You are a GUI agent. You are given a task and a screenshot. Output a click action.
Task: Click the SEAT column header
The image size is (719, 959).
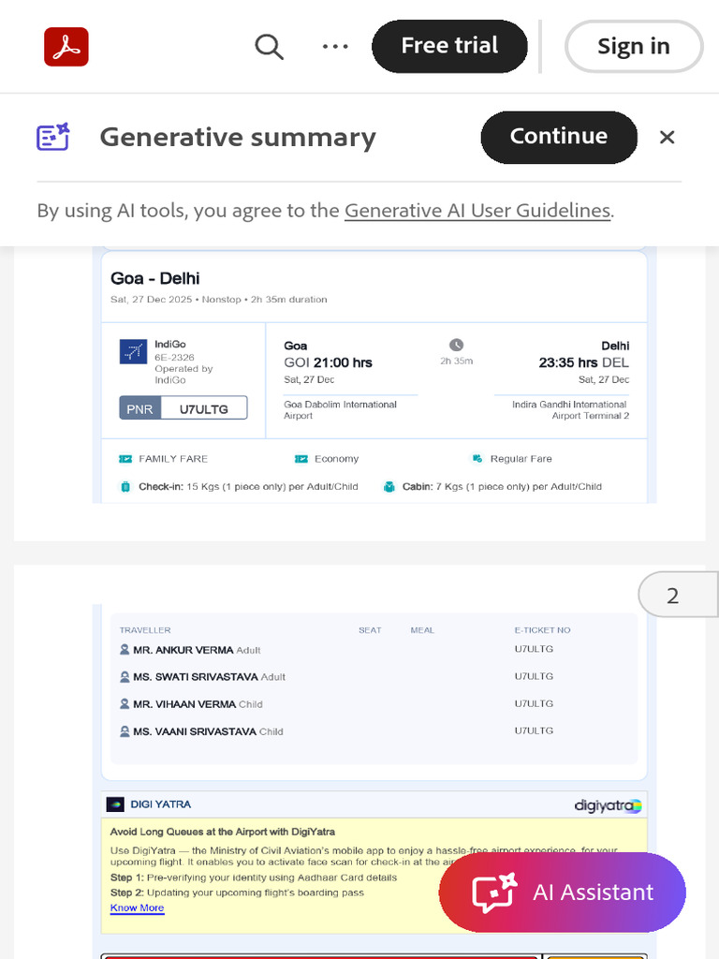pyautogui.click(x=370, y=630)
